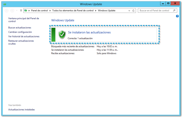Maximize the Windows Update window
Image resolution: width=183 pixels, height=118 pixels.
168,3
